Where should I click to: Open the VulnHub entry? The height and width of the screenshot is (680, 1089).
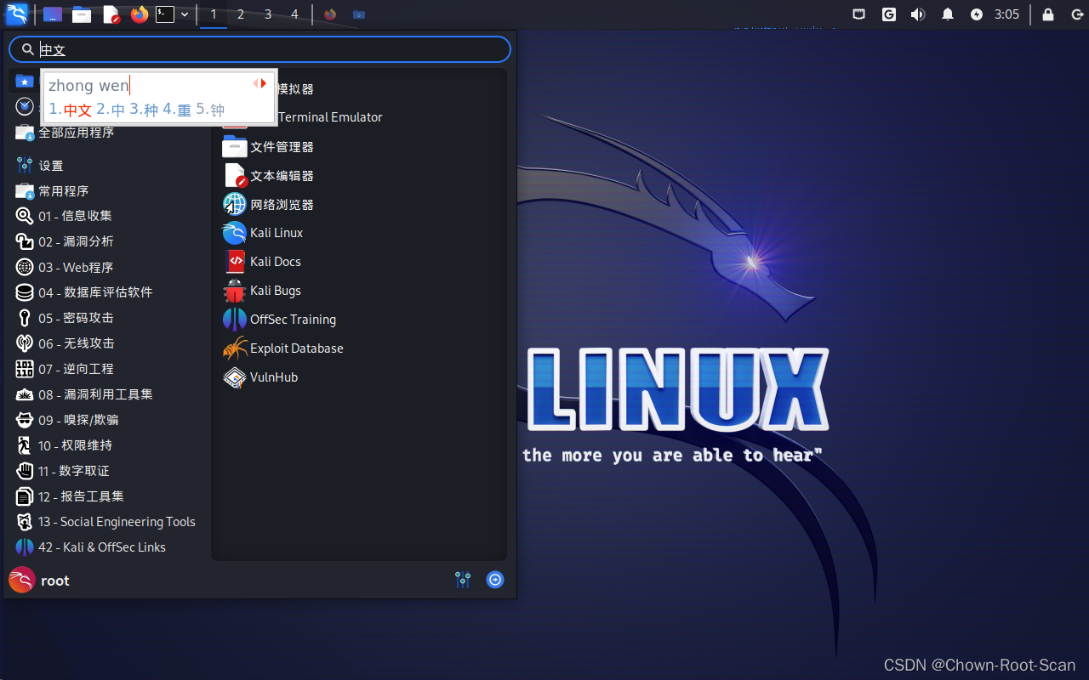tap(359, 377)
